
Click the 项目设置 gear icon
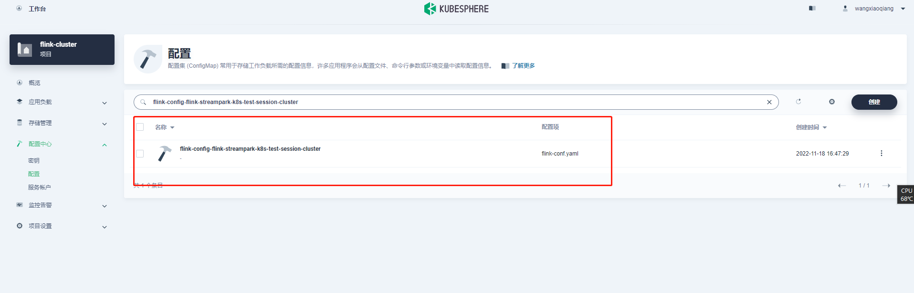[20, 226]
